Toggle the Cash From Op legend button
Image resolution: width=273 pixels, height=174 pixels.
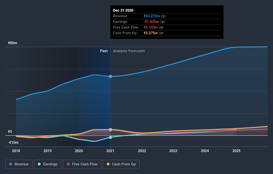pos(121,164)
